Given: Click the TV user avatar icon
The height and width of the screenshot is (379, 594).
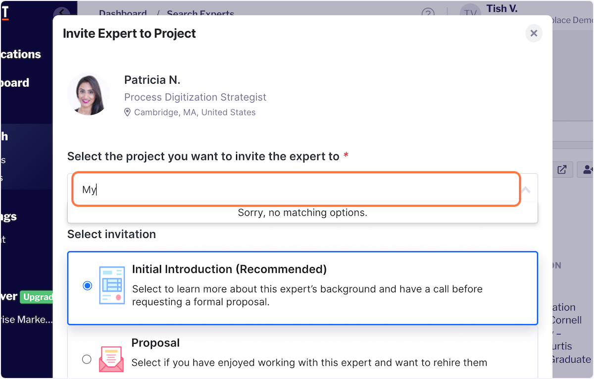Looking at the screenshot, I should [x=470, y=13].
